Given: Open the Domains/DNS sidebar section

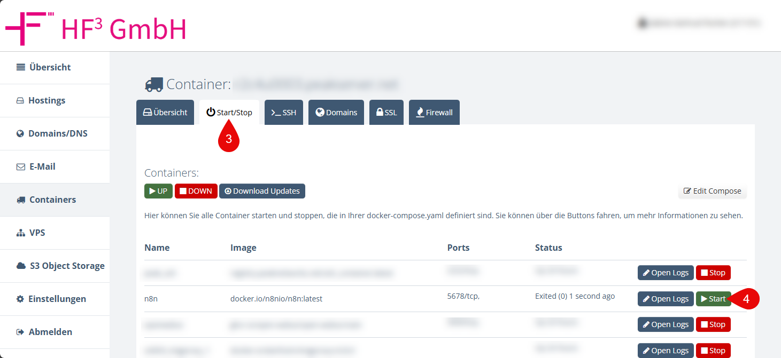Looking at the screenshot, I should click(57, 133).
